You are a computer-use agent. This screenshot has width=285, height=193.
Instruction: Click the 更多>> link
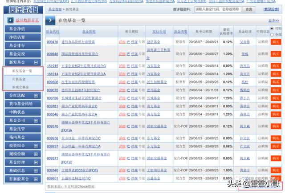click(x=273, y=20)
